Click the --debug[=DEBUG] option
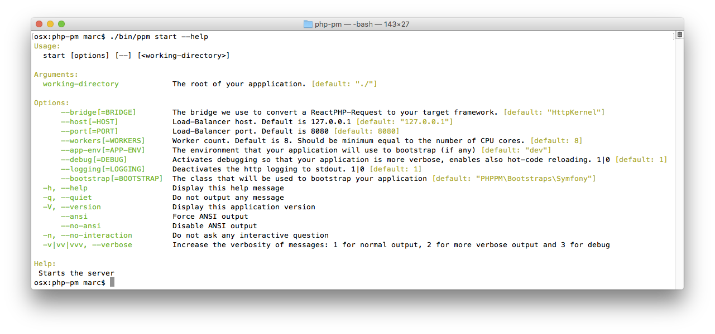Image resolution: width=715 pixels, height=334 pixels. [94, 159]
